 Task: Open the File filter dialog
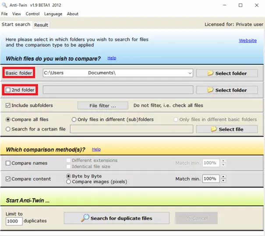tap(103, 106)
